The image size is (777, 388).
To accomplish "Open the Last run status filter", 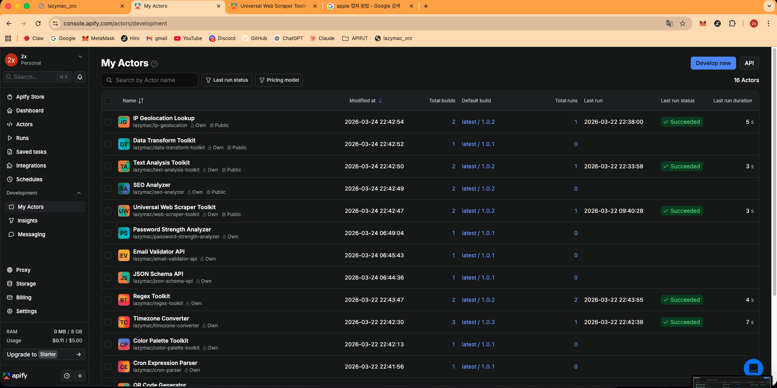I will [226, 80].
